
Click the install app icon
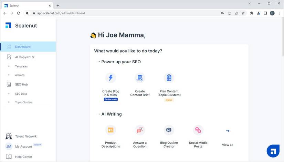pyautogui.click(x=230, y=13)
